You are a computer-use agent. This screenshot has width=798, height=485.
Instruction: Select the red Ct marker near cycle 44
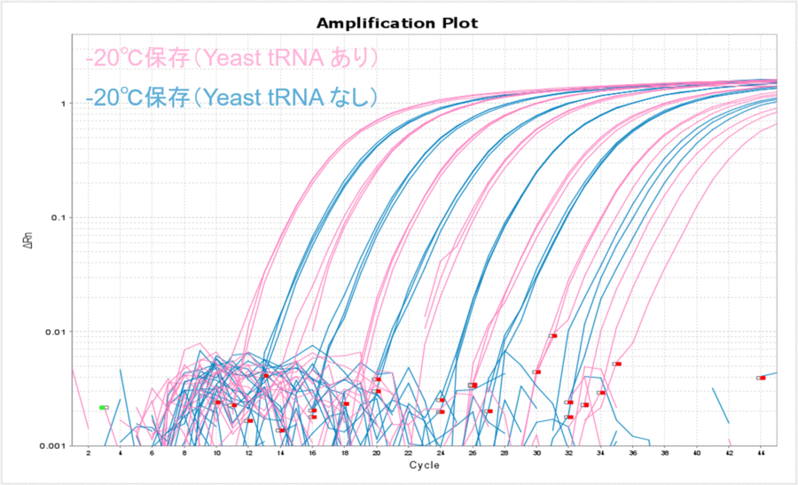[762, 378]
